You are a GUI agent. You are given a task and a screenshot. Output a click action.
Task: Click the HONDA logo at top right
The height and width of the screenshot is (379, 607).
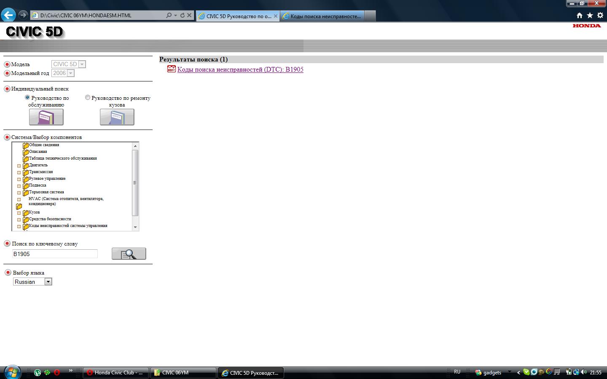point(587,26)
